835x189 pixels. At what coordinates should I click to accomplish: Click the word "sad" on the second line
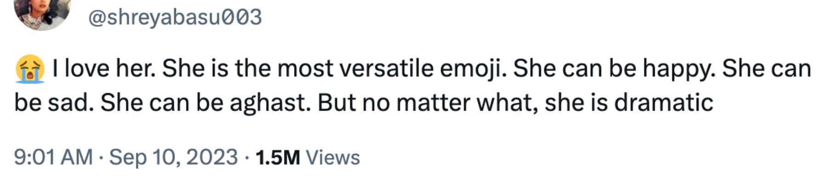pyautogui.click(x=71, y=103)
